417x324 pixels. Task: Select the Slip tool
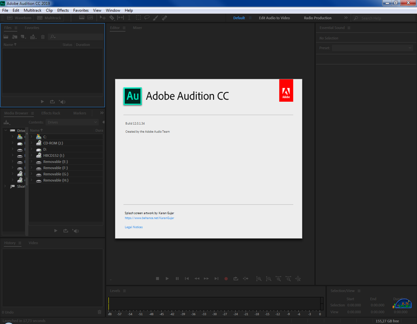(x=121, y=18)
